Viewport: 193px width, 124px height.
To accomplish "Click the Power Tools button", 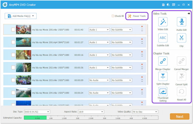I will 137,16.
